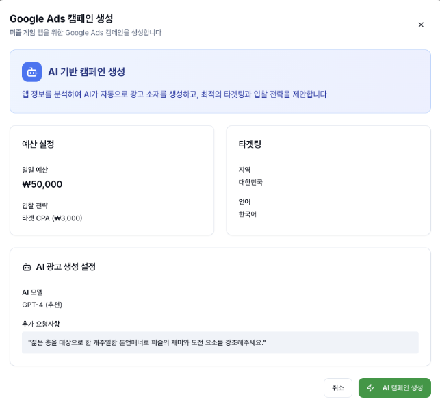Generate campaign with AI 캠페인 생성 button
The height and width of the screenshot is (408, 440).
click(395, 387)
